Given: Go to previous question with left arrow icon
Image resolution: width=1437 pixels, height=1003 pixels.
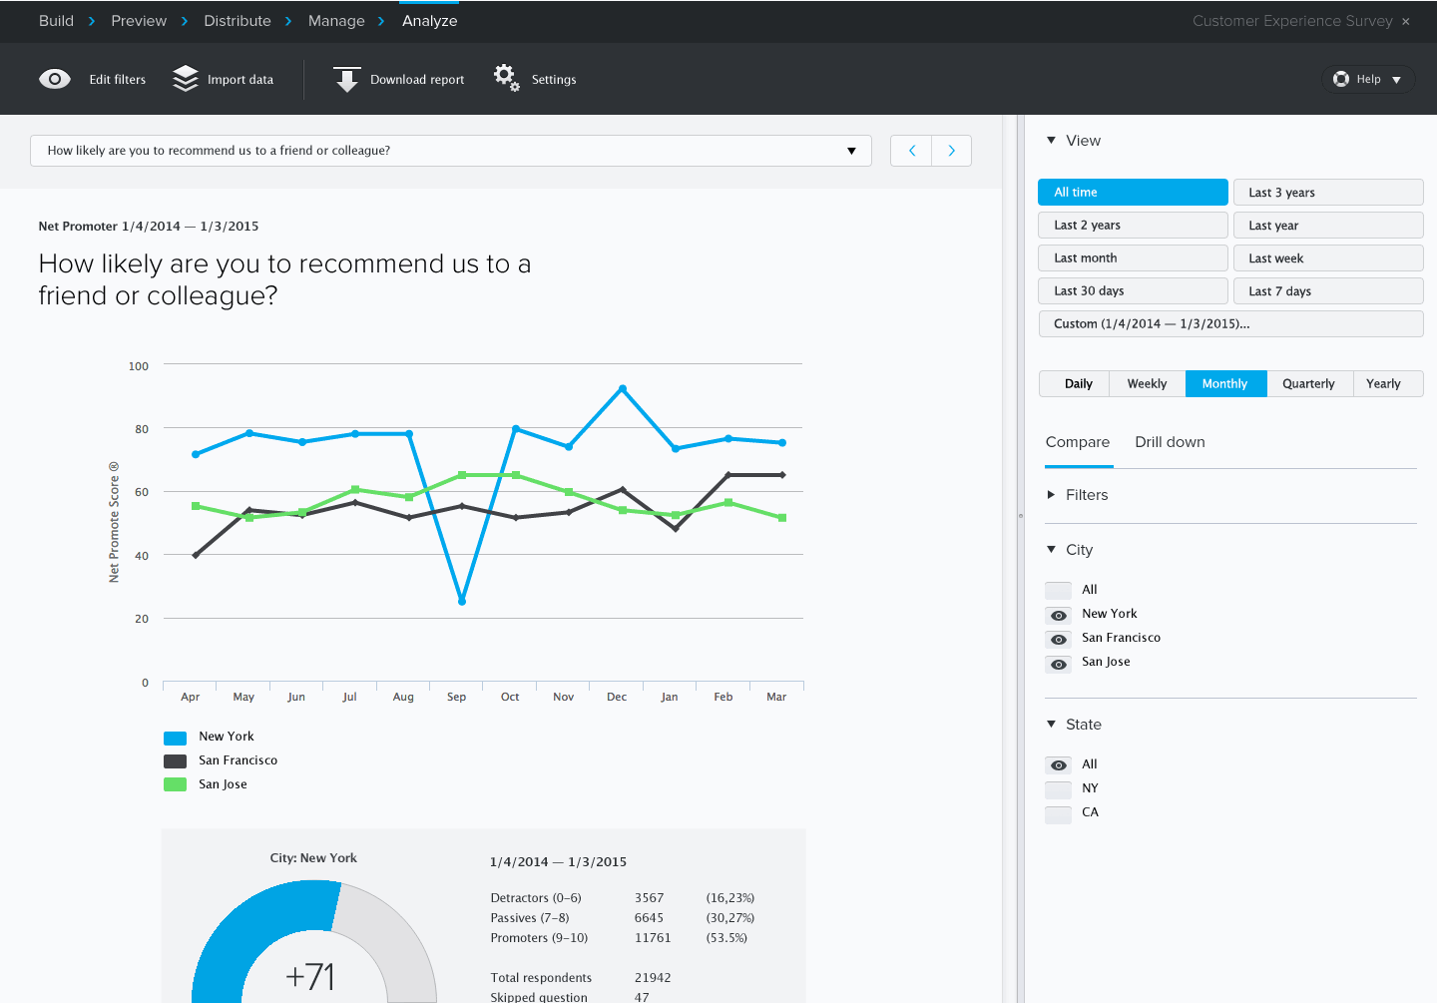Looking at the screenshot, I should 910,150.
